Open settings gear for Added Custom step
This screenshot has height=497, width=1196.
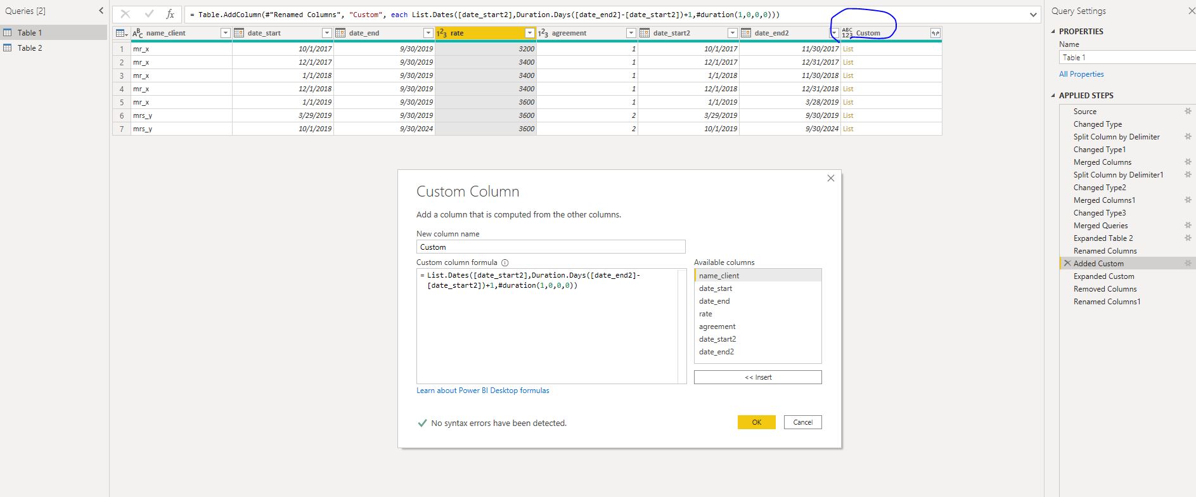[1188, 263]
